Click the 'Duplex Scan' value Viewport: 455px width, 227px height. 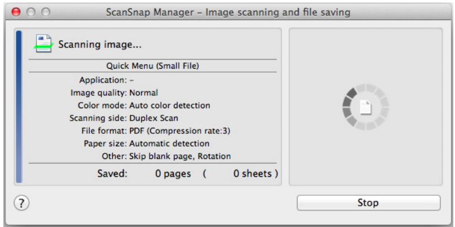pyautogui.click(x=154, y=118)
